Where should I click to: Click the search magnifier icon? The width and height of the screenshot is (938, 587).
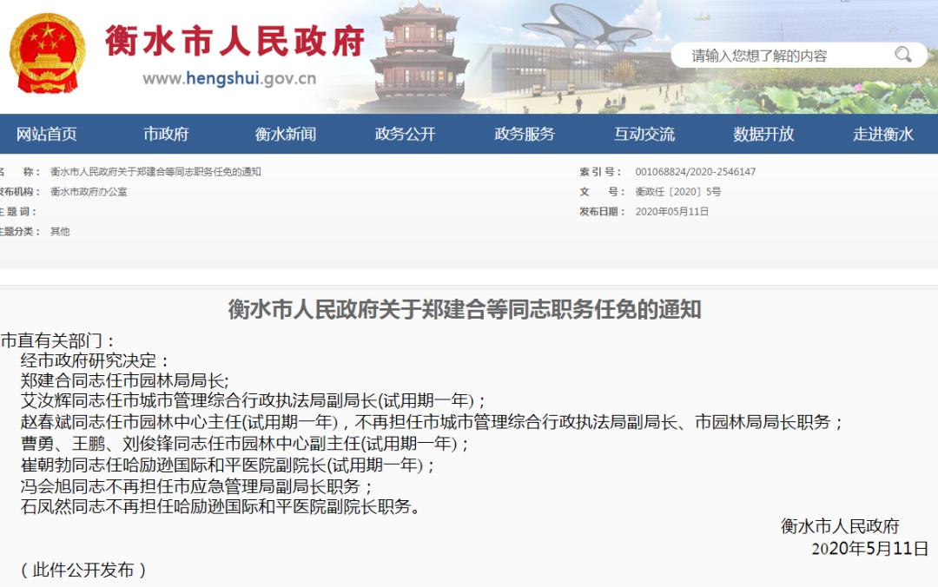click(905, 54)
